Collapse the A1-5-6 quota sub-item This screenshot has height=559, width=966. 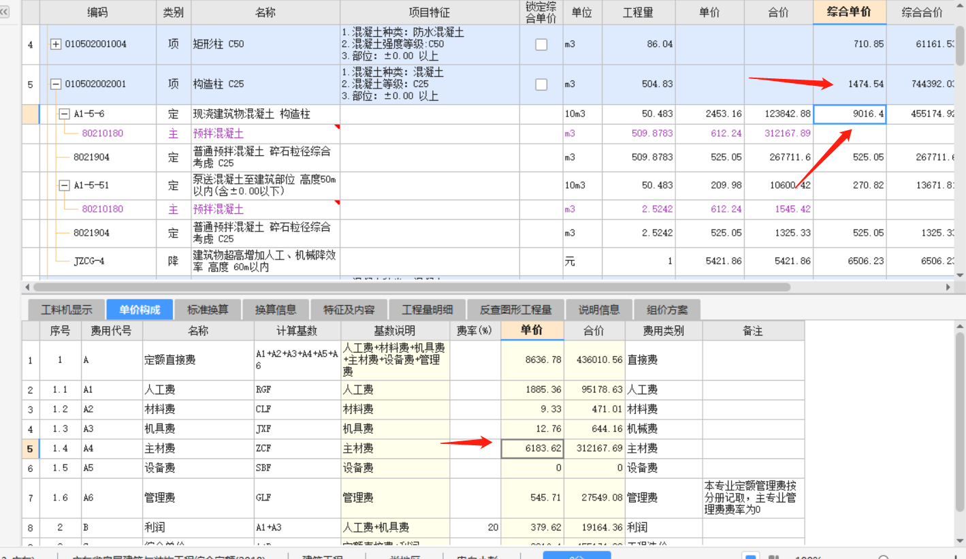[64, 114]
